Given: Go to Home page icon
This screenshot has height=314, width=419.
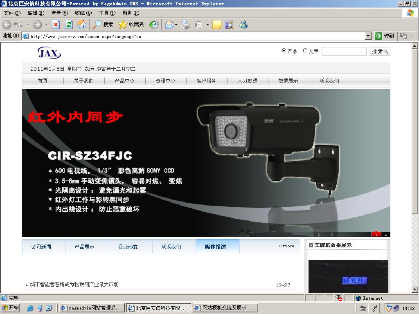Looking at the screenshot, I should 82,25.
